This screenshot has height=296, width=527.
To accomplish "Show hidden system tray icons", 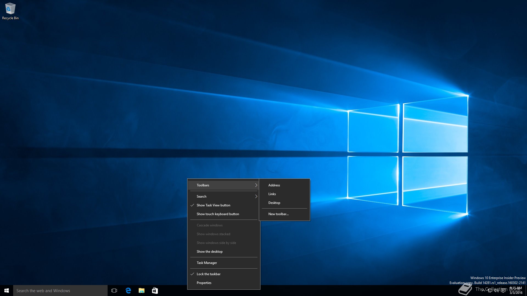I will pos(483,291).
